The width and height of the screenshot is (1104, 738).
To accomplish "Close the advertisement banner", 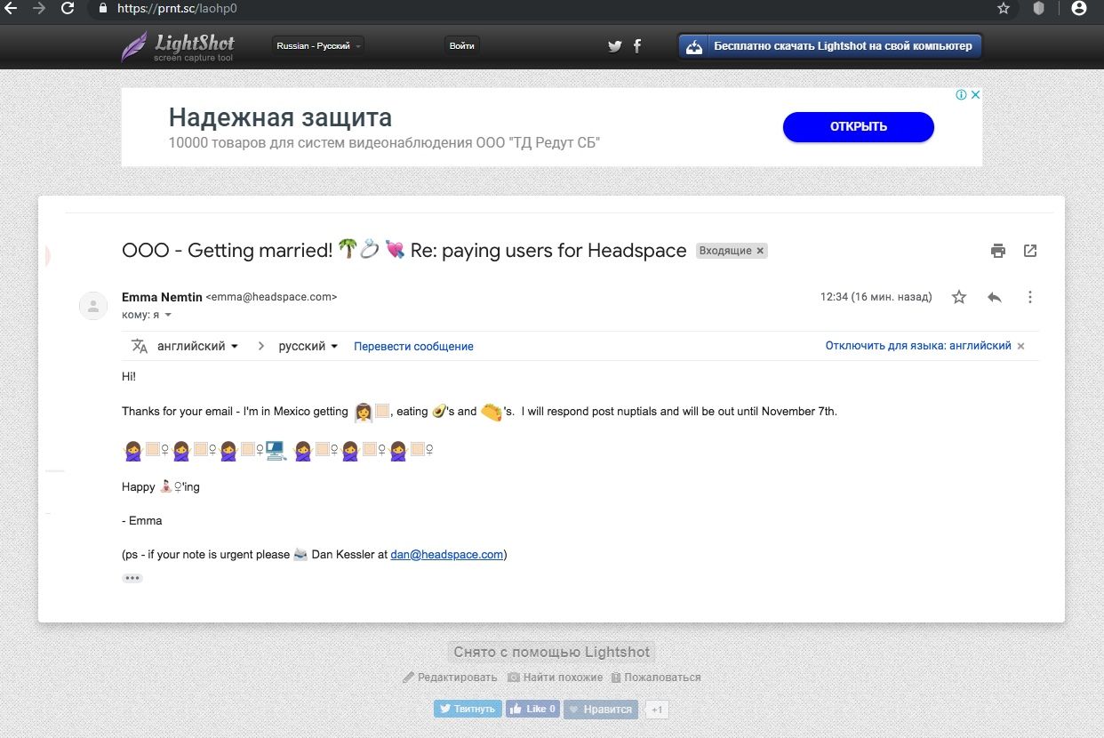I will (975, 95).
